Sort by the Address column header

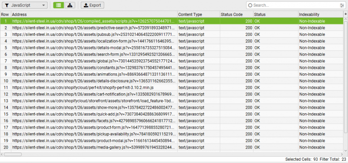coord(94,14)
